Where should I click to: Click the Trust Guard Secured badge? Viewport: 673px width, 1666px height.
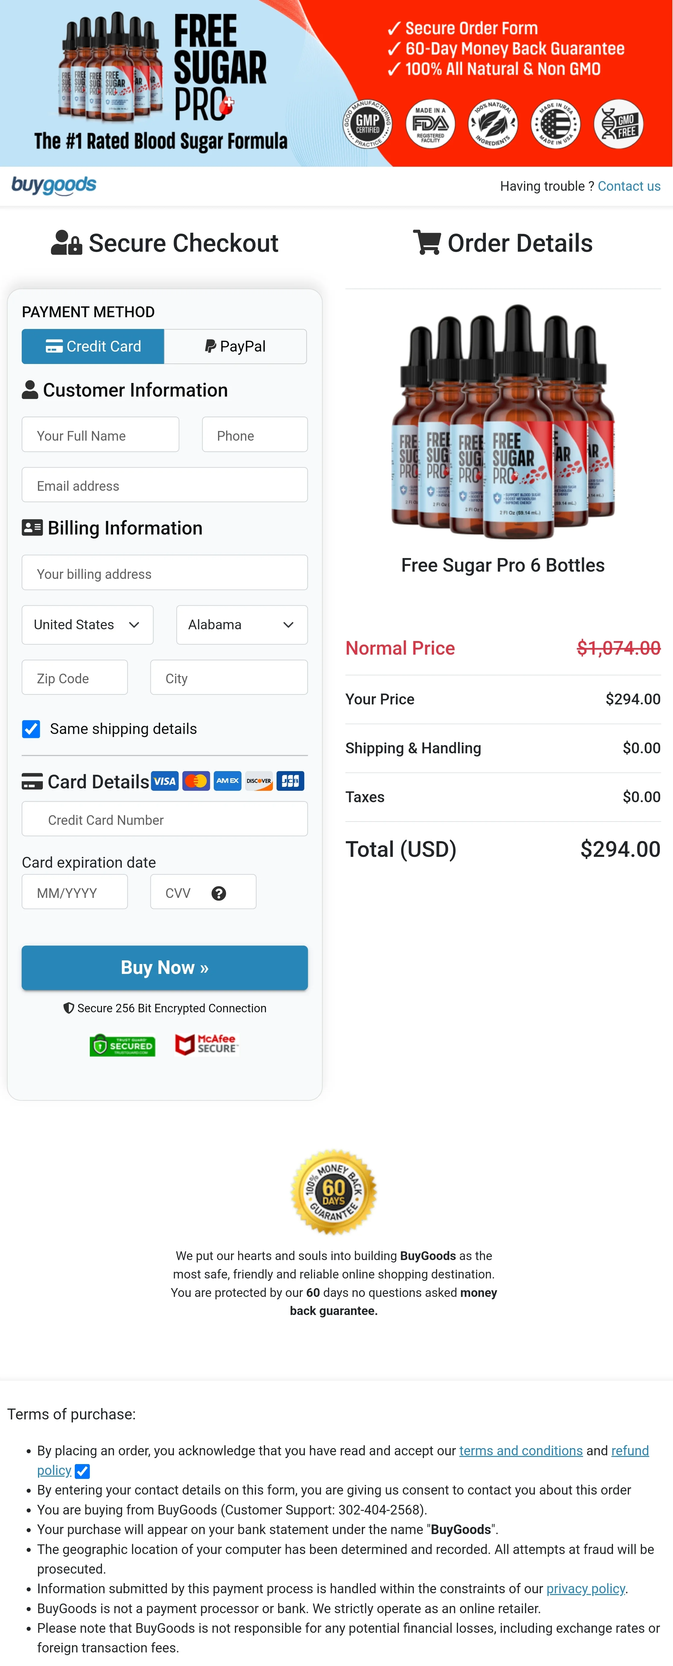[122, 1045]
